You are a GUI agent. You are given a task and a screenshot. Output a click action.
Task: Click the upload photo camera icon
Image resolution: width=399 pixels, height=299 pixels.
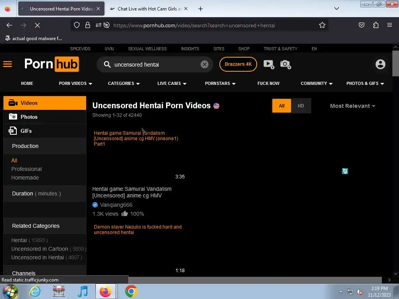coord(286,64)
